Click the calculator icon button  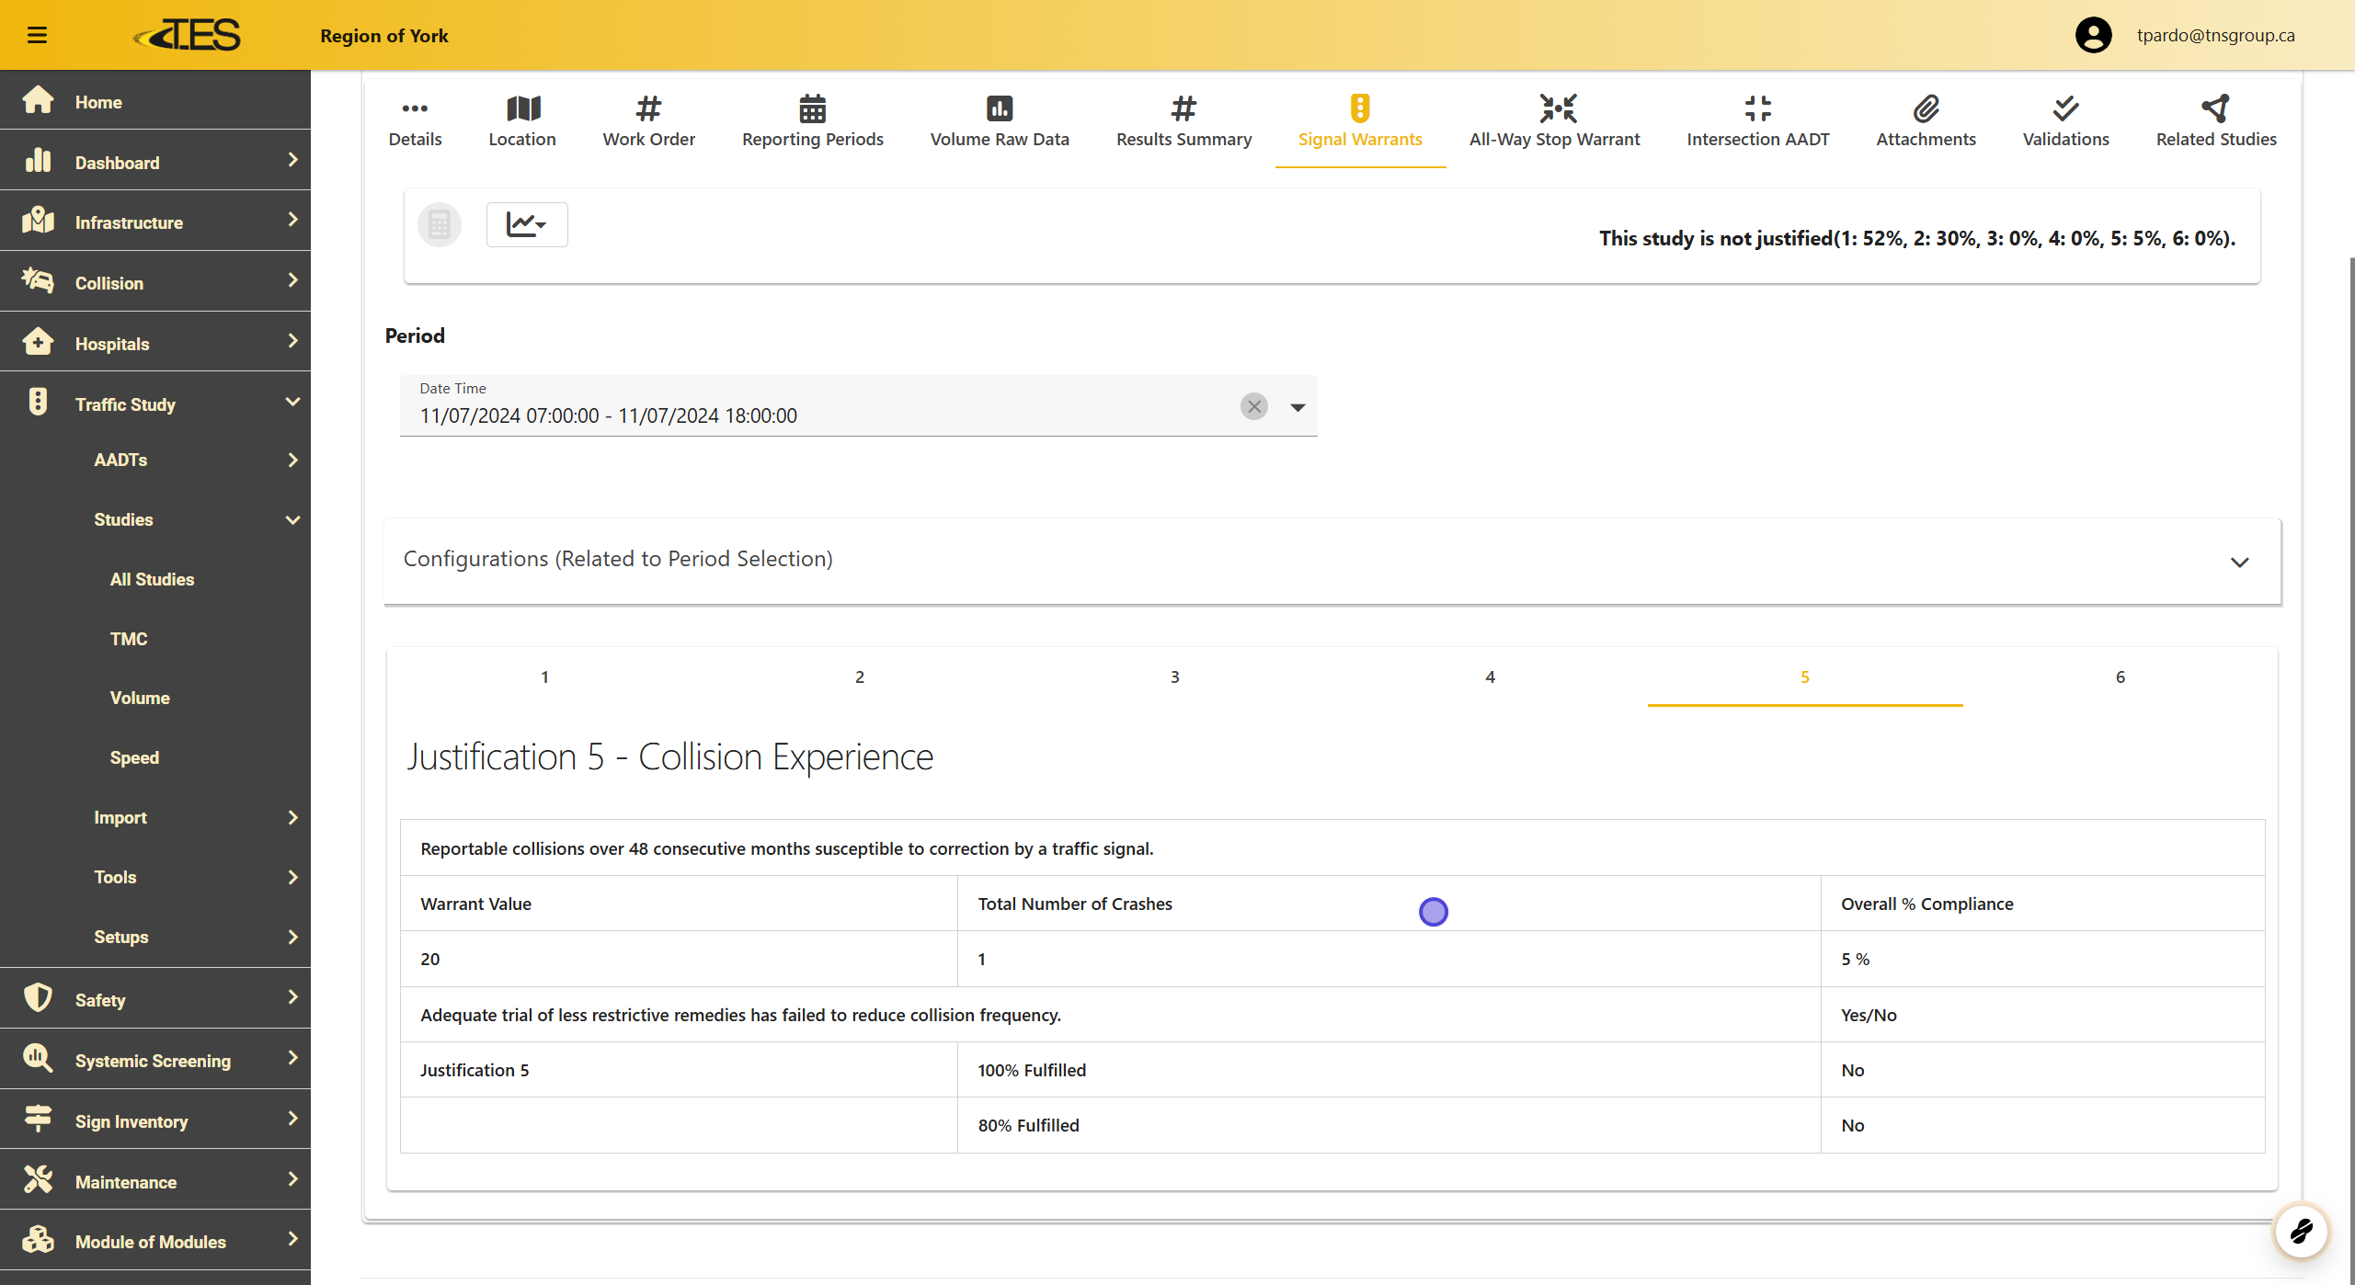[x=440, y=224]
